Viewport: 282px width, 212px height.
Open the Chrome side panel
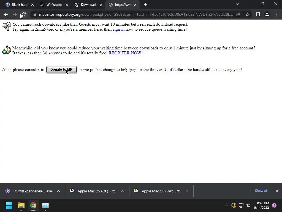click(258, 14)
